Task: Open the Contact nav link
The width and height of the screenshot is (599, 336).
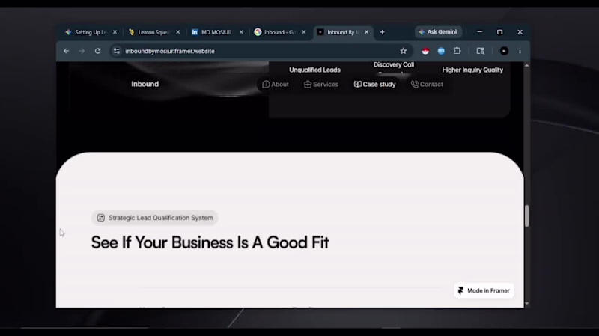Action: 427,85
